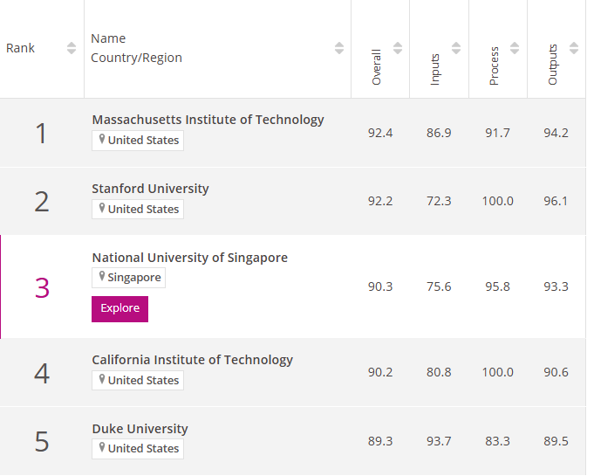Click United States tag under Caltech

point(138,380)
